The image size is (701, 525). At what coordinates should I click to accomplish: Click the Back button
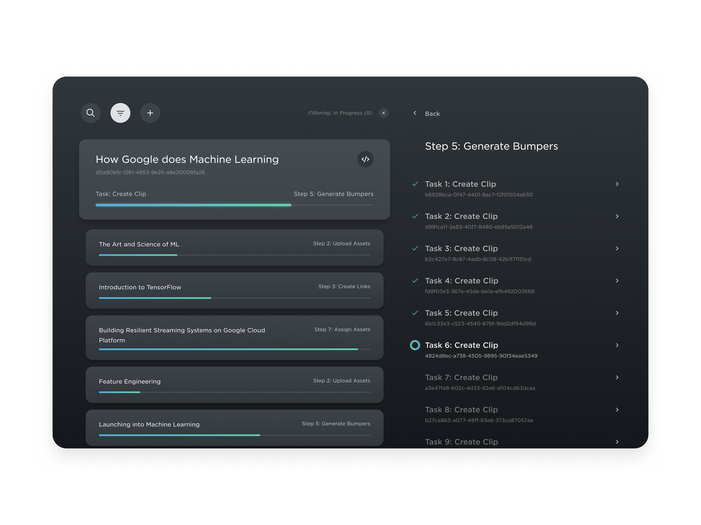pyautogui.click(x=432, y=113)
